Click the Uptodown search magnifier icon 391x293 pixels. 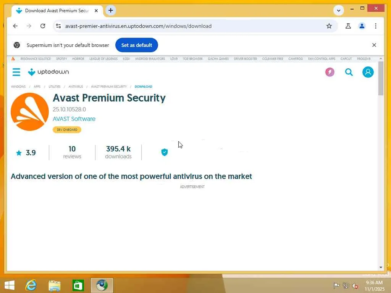(349, 72)
